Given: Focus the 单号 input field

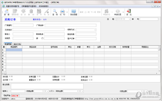Looking at the screenshot, I should click(x=149, y=19).
